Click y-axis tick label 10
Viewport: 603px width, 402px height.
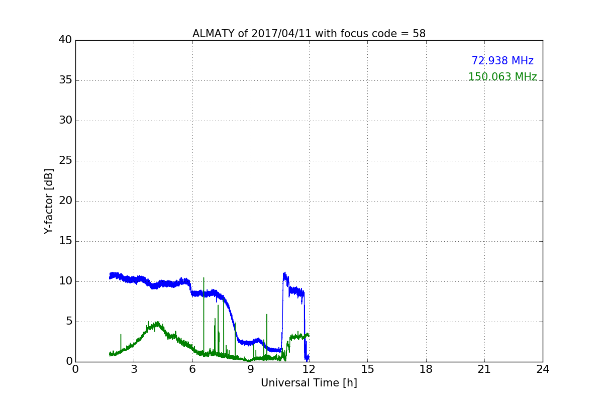[x=65, y=281]
